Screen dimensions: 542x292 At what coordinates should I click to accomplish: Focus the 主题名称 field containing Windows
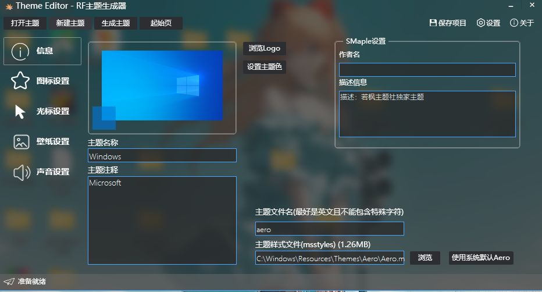[162, 155]
